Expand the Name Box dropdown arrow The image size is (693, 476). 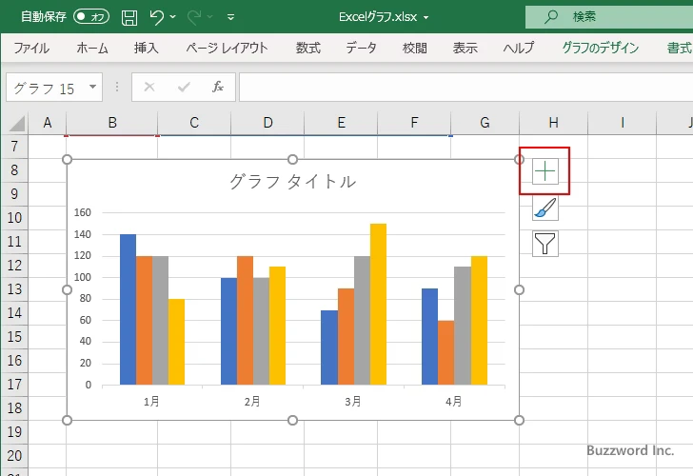coord(93,87)
